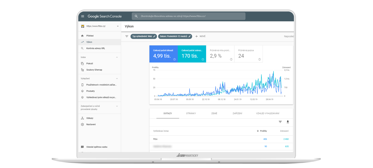Viewport: 373px width, 168px height.
Task: Click the fitbo site favicon
Action: coord(83,26)
